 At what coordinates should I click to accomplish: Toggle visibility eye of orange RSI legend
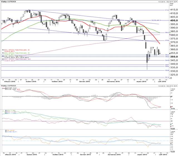point(6,130)
